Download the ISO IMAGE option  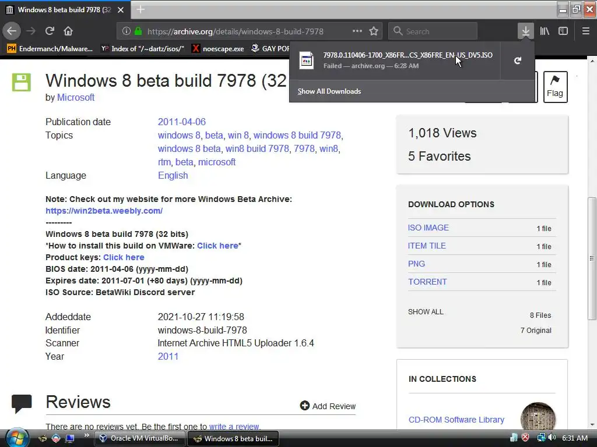[x=429, y=228]
